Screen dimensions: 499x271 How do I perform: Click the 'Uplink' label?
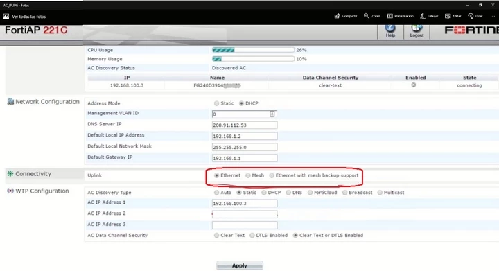94,175
